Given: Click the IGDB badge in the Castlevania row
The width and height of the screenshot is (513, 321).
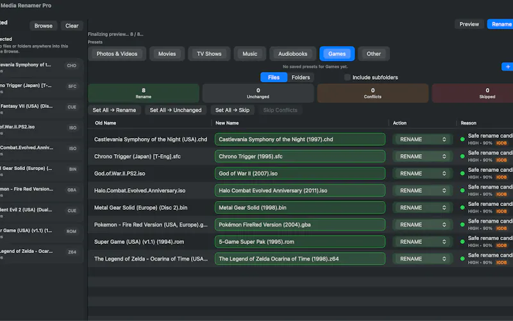Looking at the screenshot, I should 501,143.
